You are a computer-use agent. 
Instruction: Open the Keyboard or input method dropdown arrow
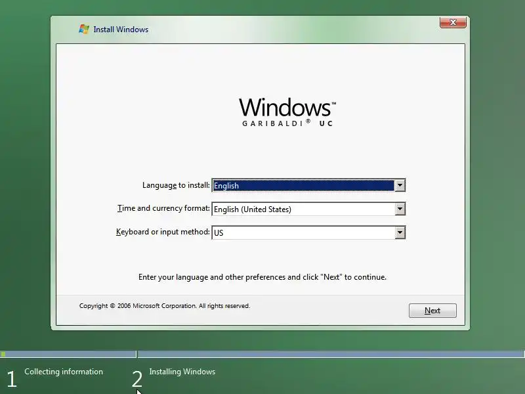[400, 232]
